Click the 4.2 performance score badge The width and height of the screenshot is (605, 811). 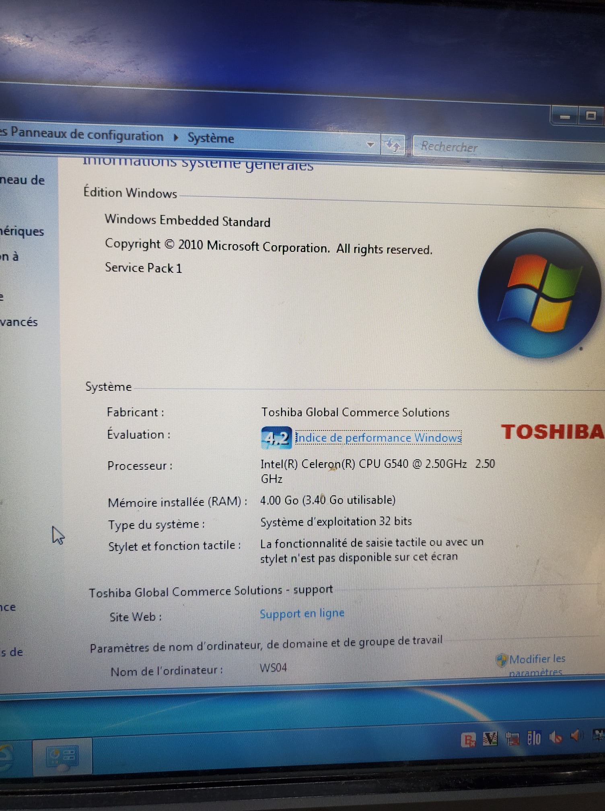(x=276, y=437)
